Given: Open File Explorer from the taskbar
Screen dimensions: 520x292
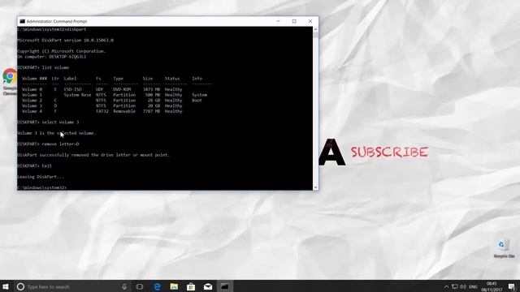Looking at the screenshot, I should [174, 286].
